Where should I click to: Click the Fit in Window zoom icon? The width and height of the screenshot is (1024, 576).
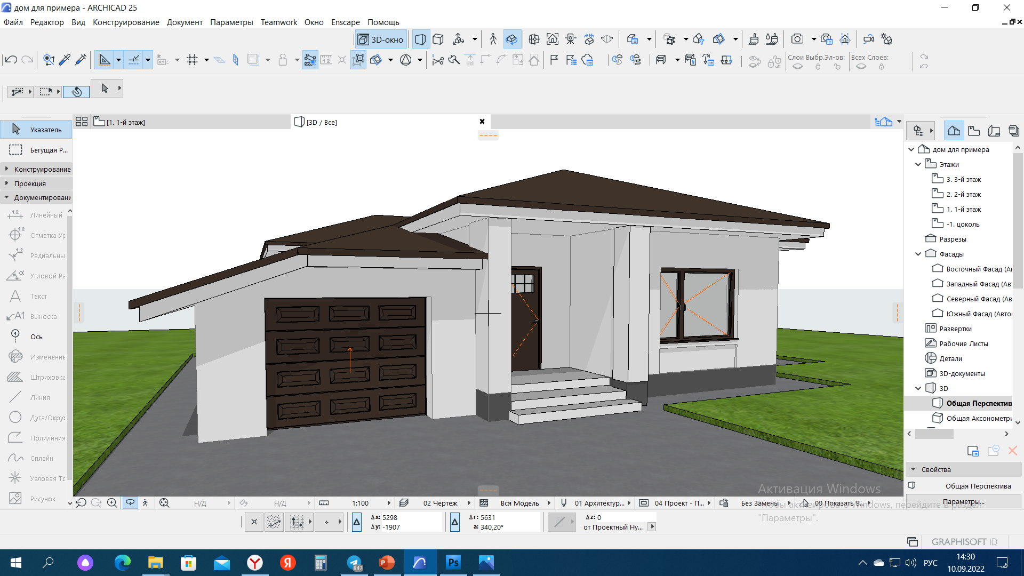(x=164, y=503)
